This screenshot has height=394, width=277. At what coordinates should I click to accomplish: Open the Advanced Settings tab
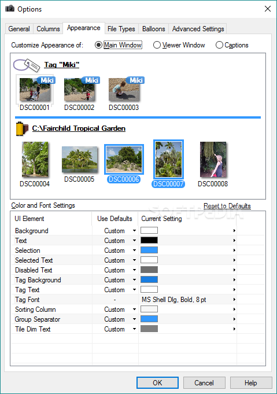198,29
